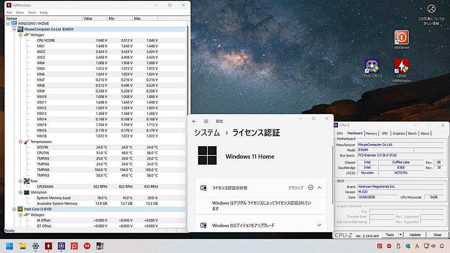Open the File menu in HWMonitor
450x253 pixels.
pyautogui.click(x=9, y=13)
